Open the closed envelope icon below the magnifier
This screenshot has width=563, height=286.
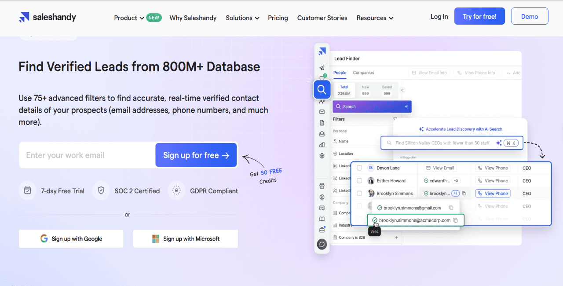click(x=322, y=112)
